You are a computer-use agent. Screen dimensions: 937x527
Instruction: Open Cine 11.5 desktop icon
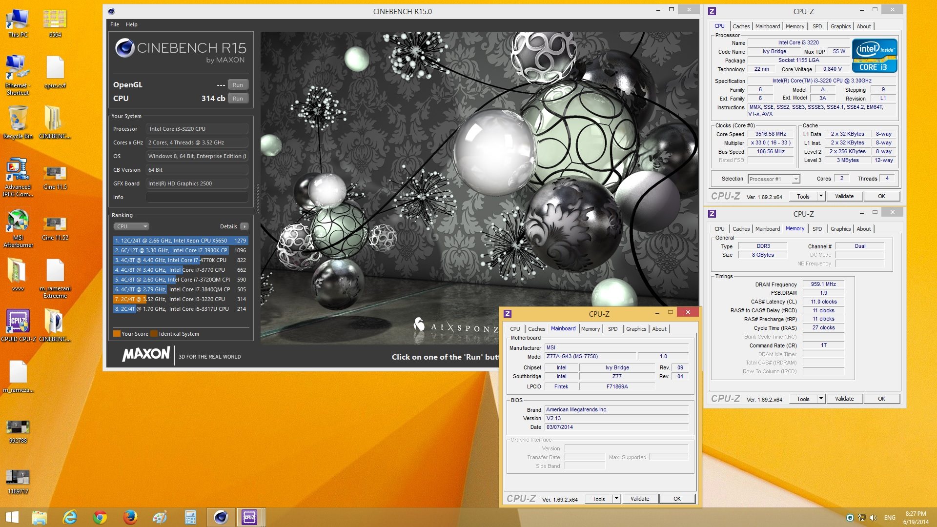55,177
